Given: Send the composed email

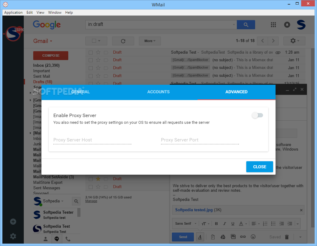Looking at the screenshot, I should 183,237.
